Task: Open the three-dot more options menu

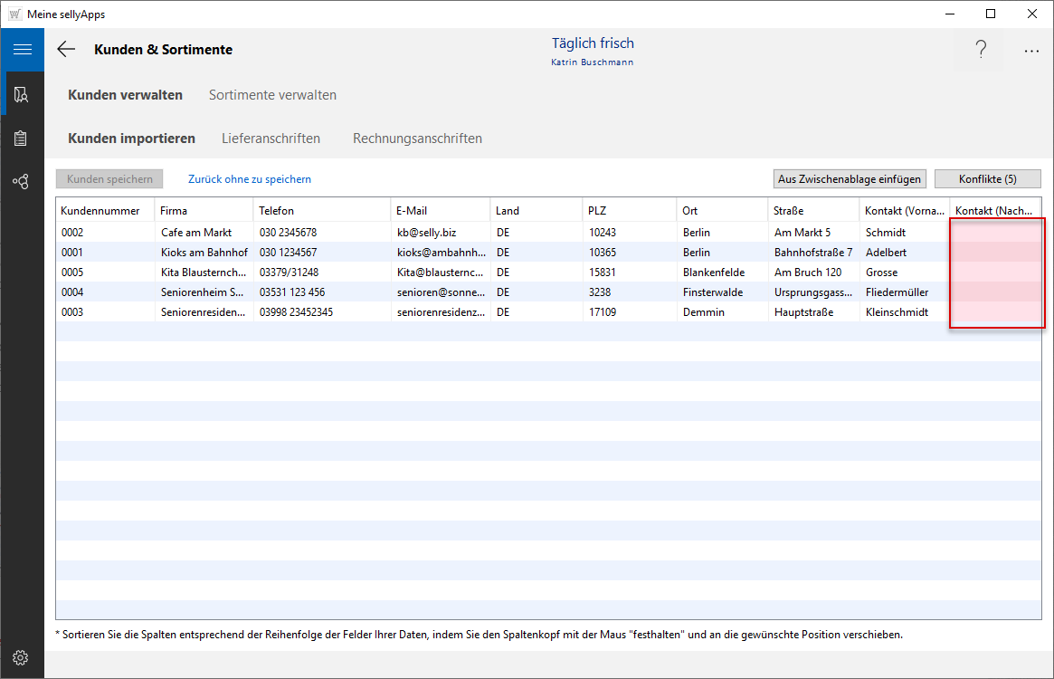Action: pos(1031,52)
